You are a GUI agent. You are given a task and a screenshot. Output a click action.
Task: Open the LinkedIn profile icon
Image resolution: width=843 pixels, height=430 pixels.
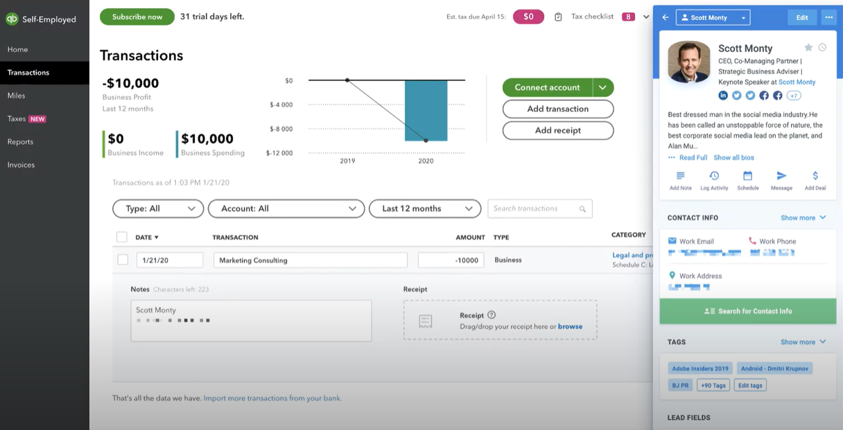coord(723,96)
